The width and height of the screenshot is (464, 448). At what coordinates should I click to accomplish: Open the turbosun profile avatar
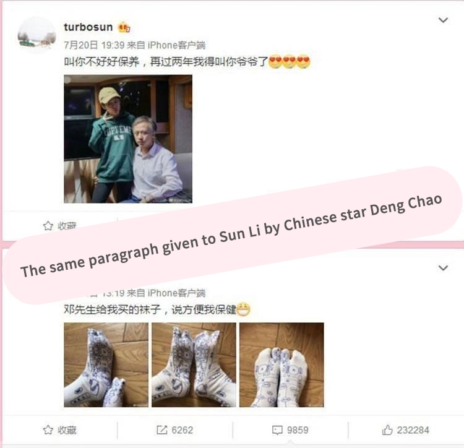[x=37, y=35]
